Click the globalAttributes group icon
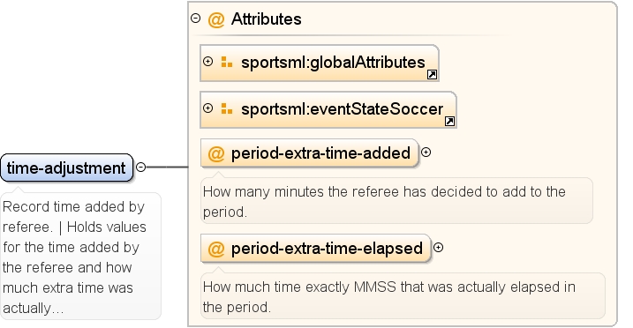The width and height of the screenshot is (633, 328). pos(227,62)
